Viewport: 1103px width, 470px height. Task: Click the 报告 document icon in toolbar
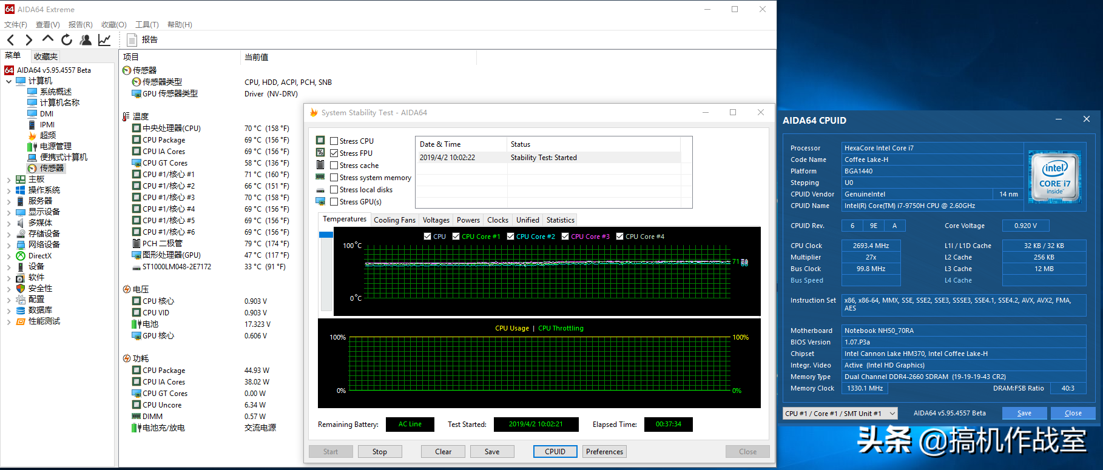(x=132, y=40)
